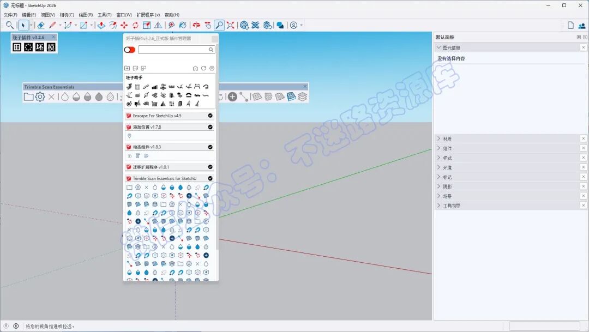Click the info icon in status bar
This screenshot has height=332, width=589.
pos(16,326)
